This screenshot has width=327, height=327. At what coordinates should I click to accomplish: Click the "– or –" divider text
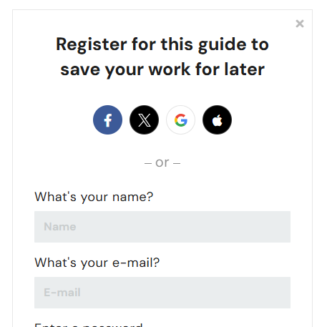click(162, 163)
